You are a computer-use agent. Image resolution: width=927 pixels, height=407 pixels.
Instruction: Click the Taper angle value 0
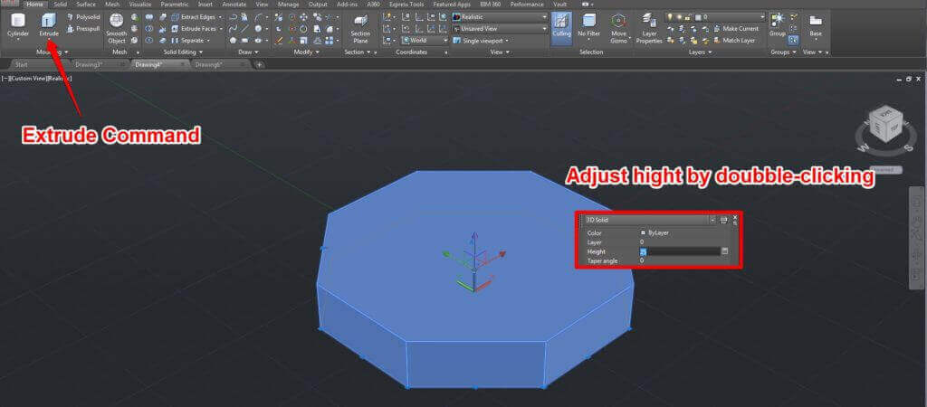[x=642, y=260]
